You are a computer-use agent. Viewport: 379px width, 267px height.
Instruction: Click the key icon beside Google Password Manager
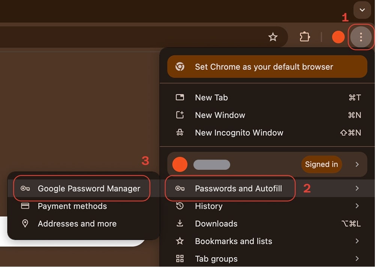[x=25, y=188]
